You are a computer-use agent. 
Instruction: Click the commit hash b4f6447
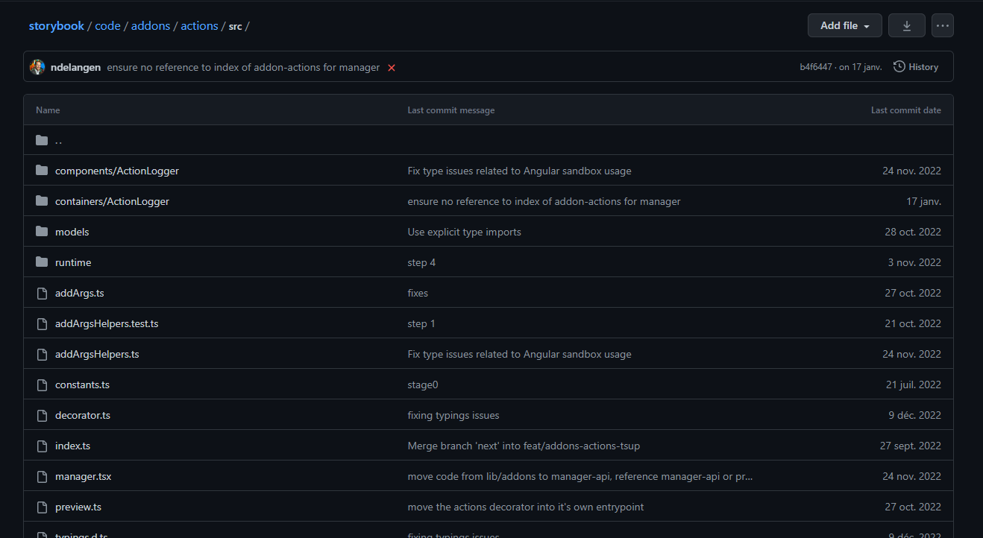tap(816, 66)
